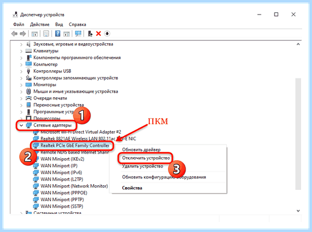Viewport: 312px width, 232px height.
Task: Click the printer icon beside Очереди печати
Action: 29,98
